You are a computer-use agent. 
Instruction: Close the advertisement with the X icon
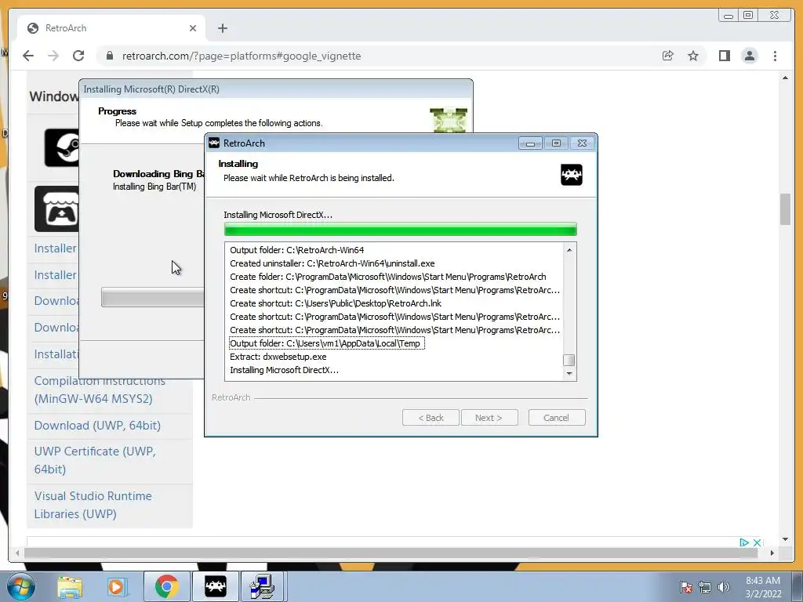coord(757,542)
